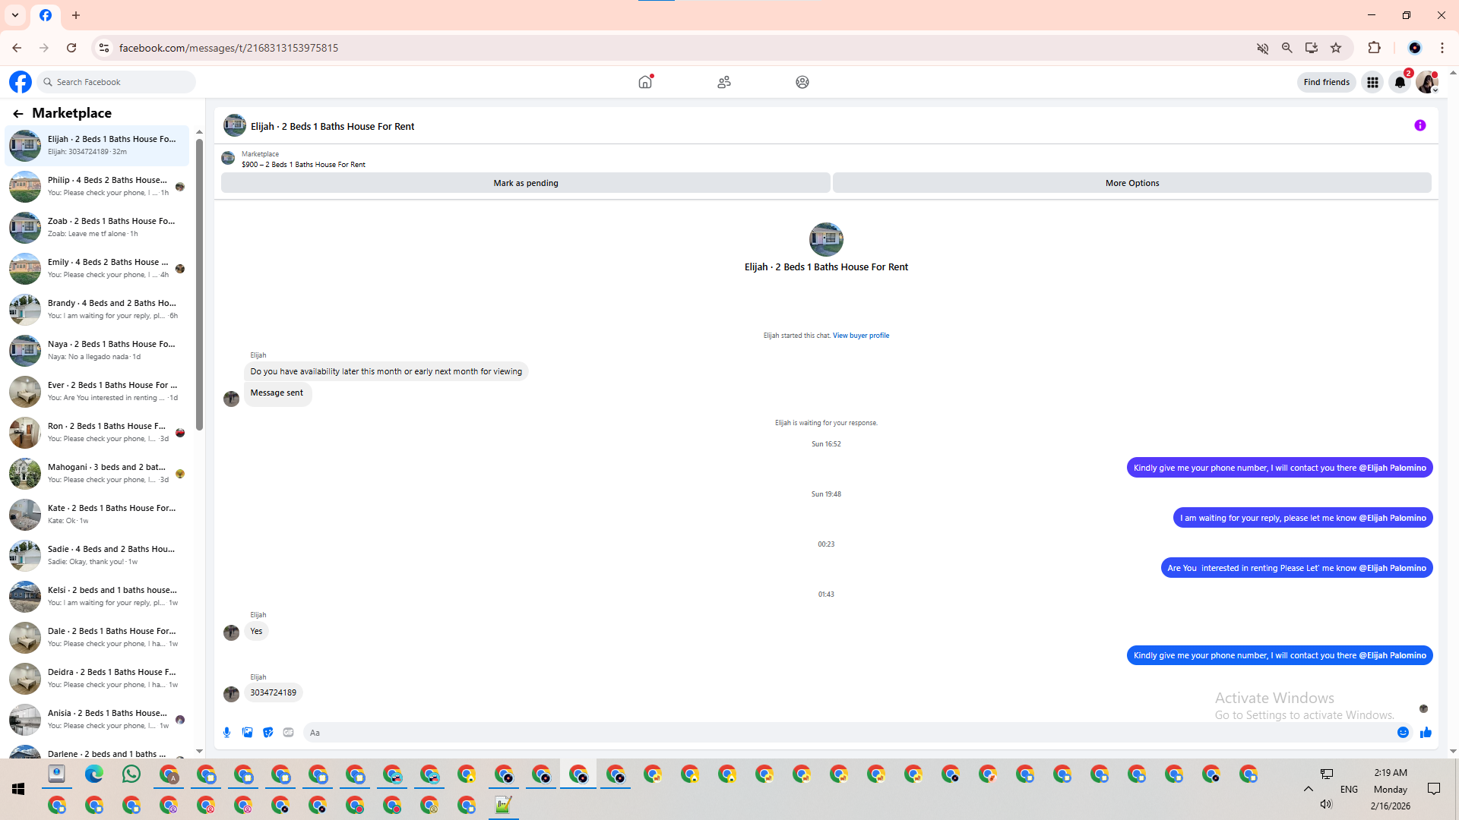The height and width of the screenshot is (820, 1459).
Task: Go back from Marketplace with arrow
Action: coord(18,114)
